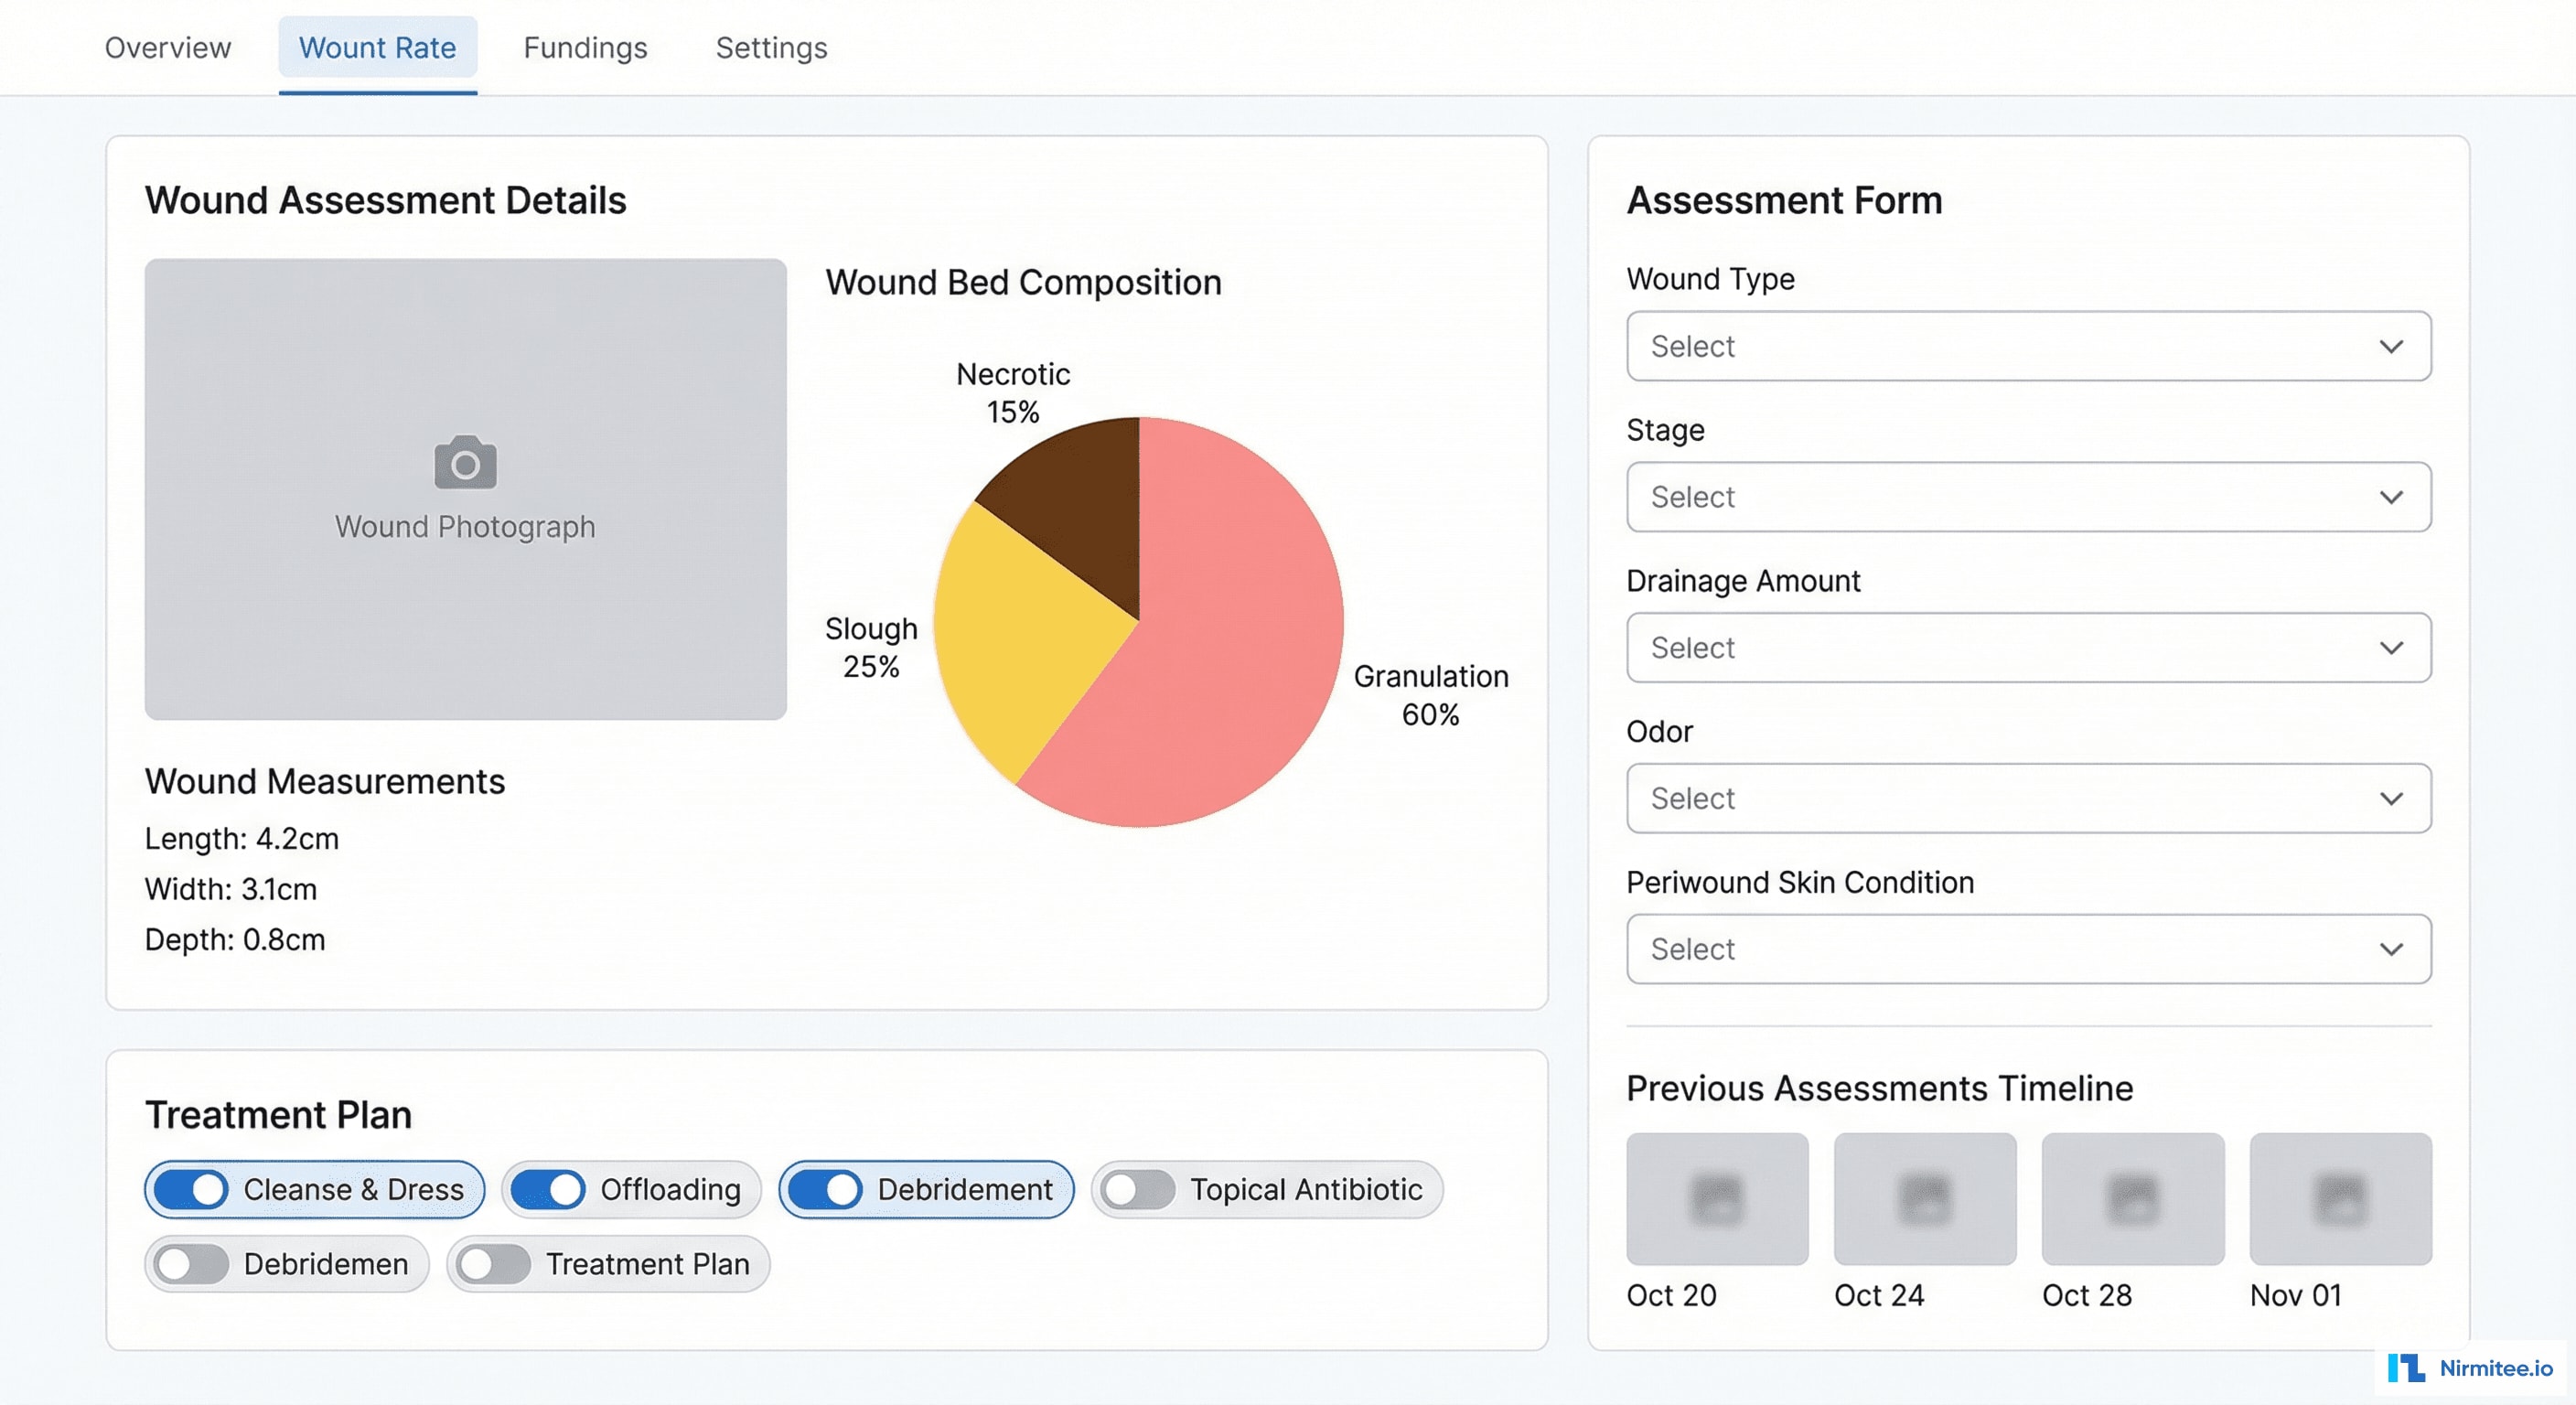Expand the Drainage Amount select
This screenshot has height=1405, width=2576.
pyautogui.click(x=2028, y=648)
